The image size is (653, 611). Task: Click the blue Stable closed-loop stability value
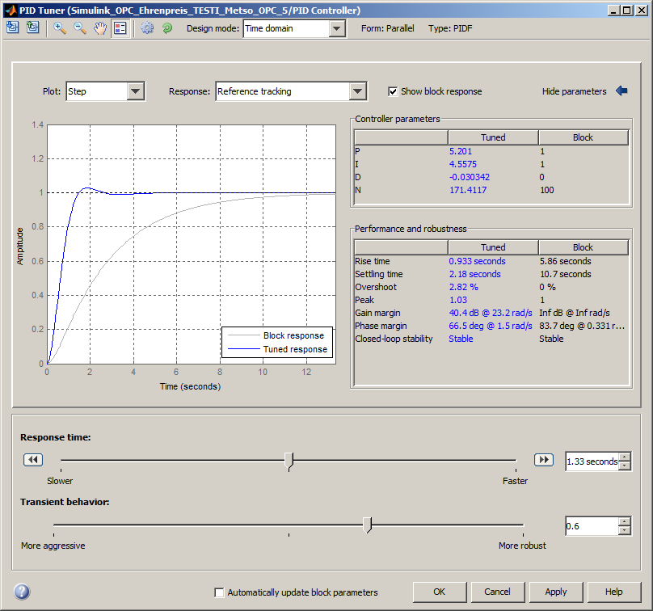[x=461, y=339]
